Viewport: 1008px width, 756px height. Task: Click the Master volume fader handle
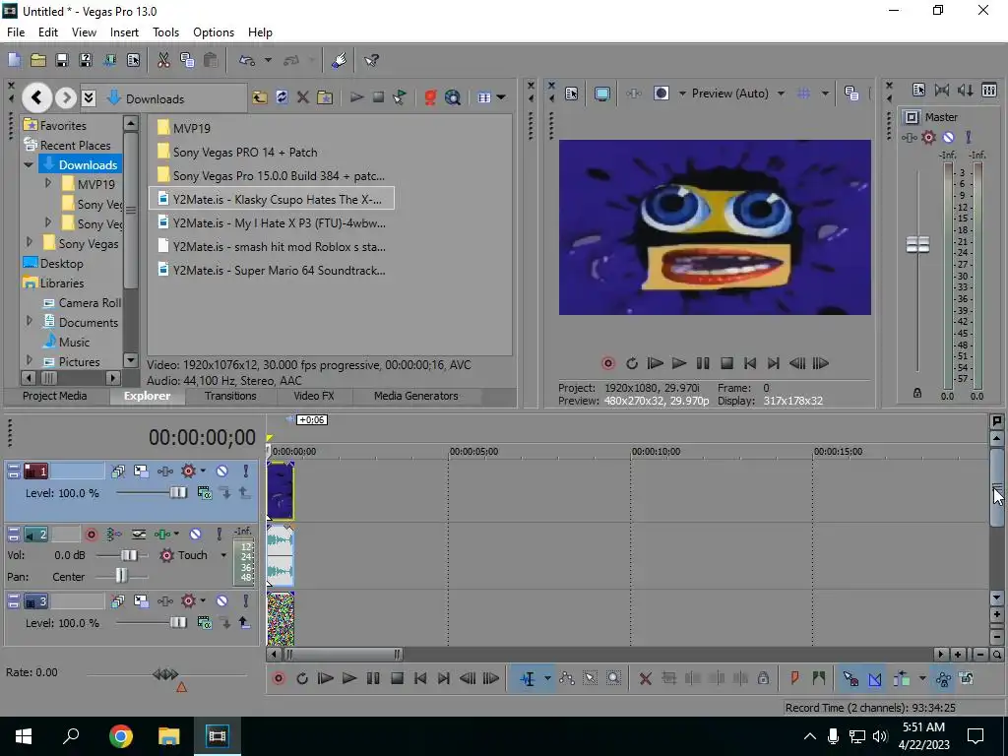click(917, 244)
